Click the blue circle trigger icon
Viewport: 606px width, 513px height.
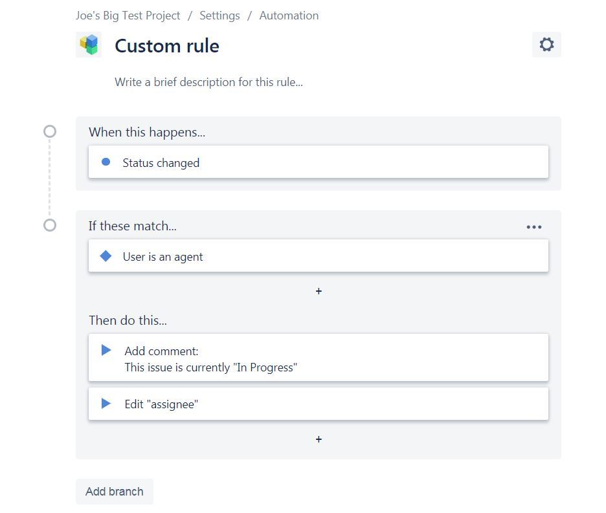tap(106, 162)
